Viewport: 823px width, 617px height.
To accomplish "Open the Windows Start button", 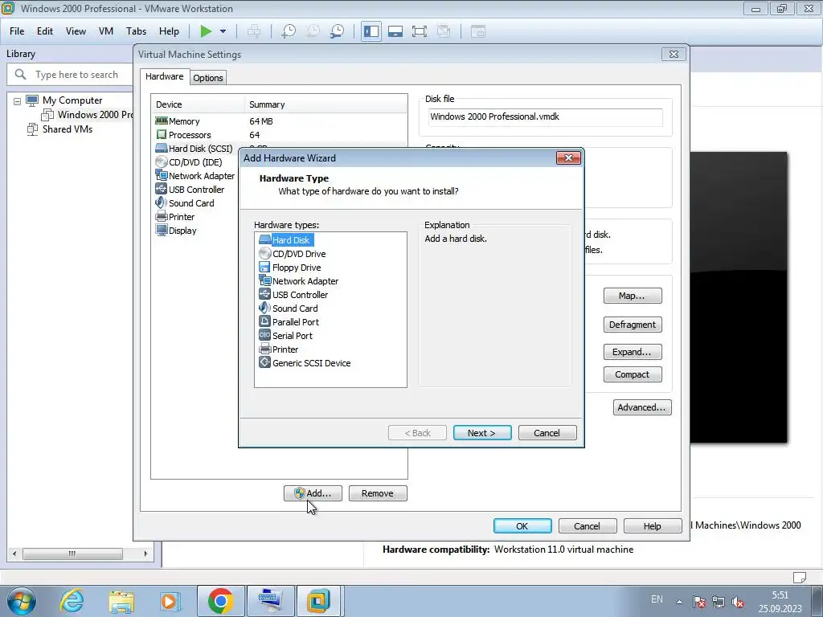I will click(x=21, y=601).
